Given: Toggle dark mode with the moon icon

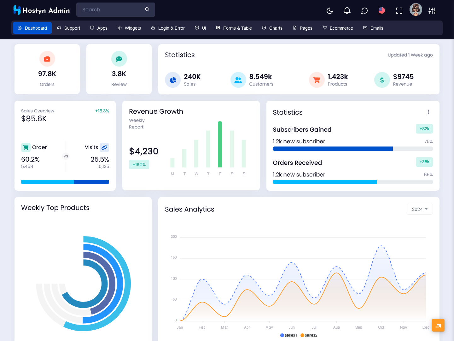Looking at the screenshot, I should [330, 11].
